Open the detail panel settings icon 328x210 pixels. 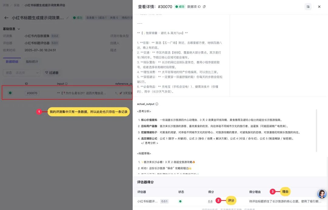point(308,7)
